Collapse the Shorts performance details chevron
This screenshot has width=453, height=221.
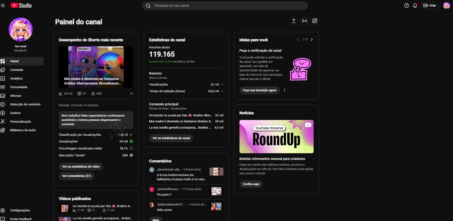(x=131, y=94)
